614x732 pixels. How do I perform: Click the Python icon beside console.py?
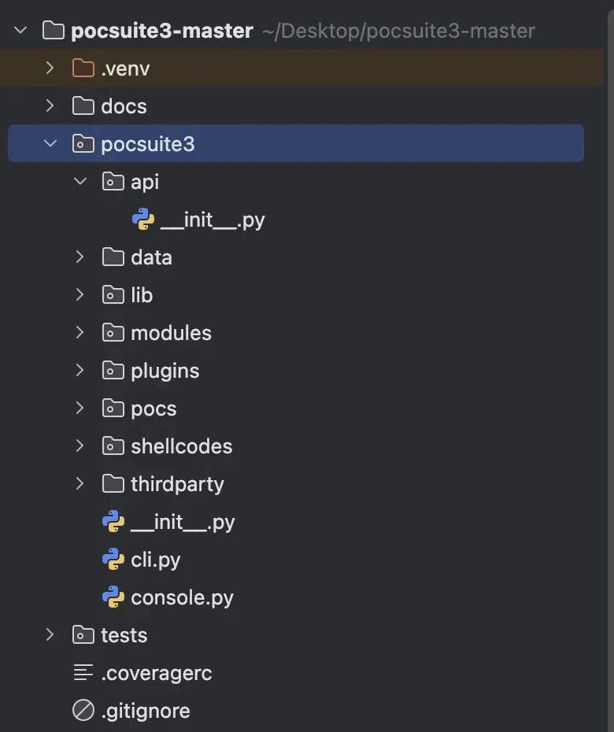coord(113,597)
